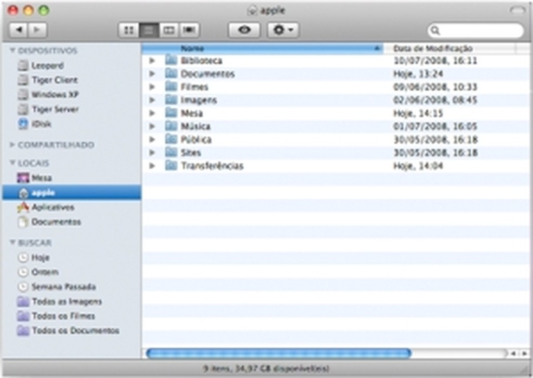Viewport: 533px width, 378px height.
Task: Collapse the BUSCAR section
Action: pos(12,242)
